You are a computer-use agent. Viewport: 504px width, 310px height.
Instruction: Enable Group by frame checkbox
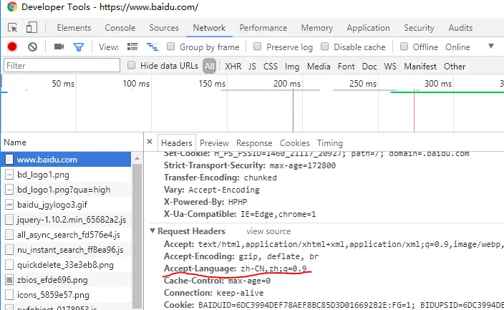pyautogui.click(x=170, y=47)
